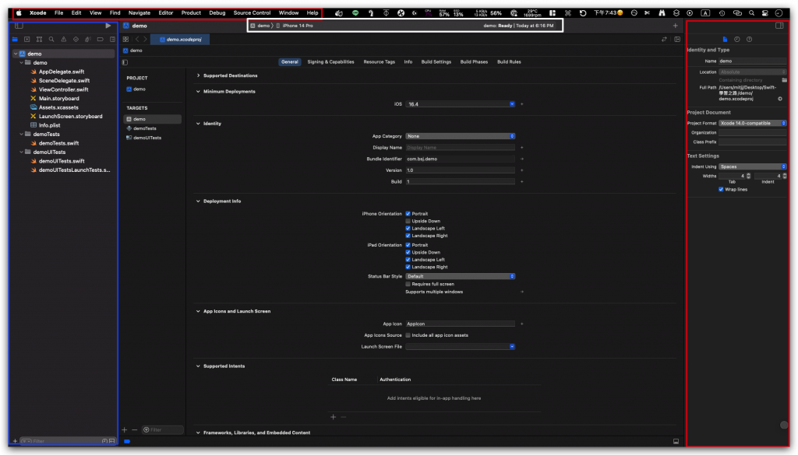Reveal the full path in Finder arrow
Viewport: 798px width, 455px height.
tap(779, 99)
